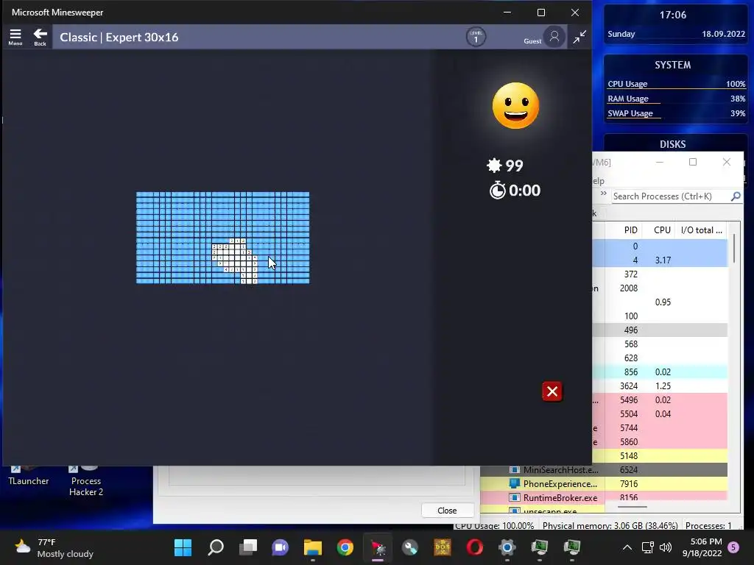The width and height of the screenshot is (754, 565).
Task: Open the Guest profile avatar
Action: [554, 37]
